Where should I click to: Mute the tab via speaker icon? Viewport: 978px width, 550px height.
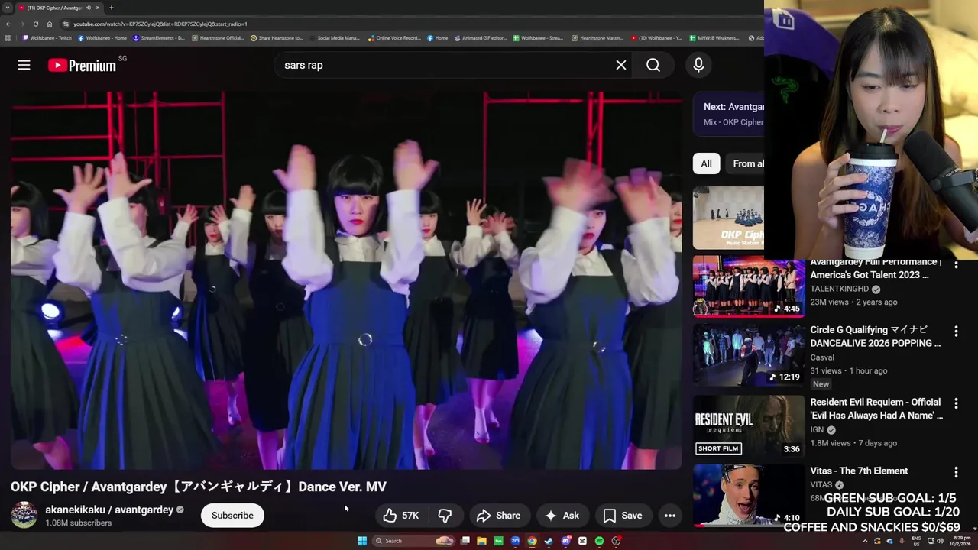point(88,8)
